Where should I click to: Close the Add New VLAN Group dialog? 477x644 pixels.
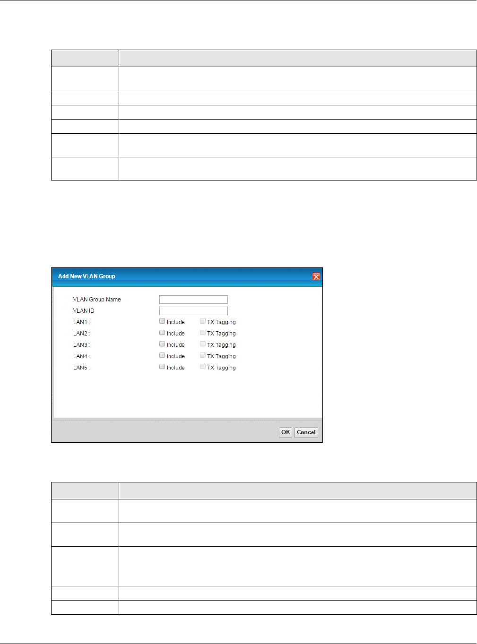tap(316, 277)
